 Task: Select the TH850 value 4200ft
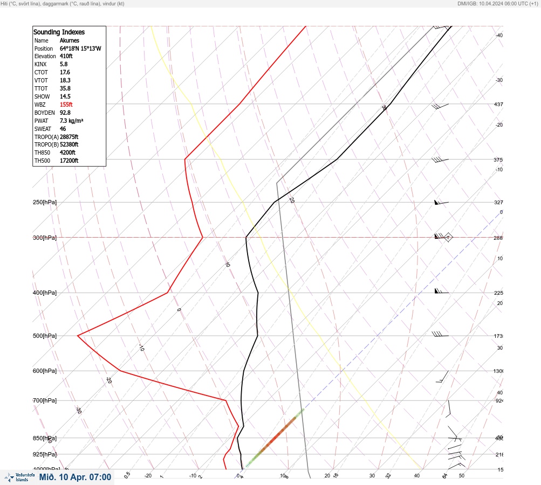[x=67, y=153]
